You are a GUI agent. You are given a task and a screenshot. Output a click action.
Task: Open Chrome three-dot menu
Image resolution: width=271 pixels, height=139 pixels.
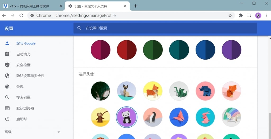267,16
